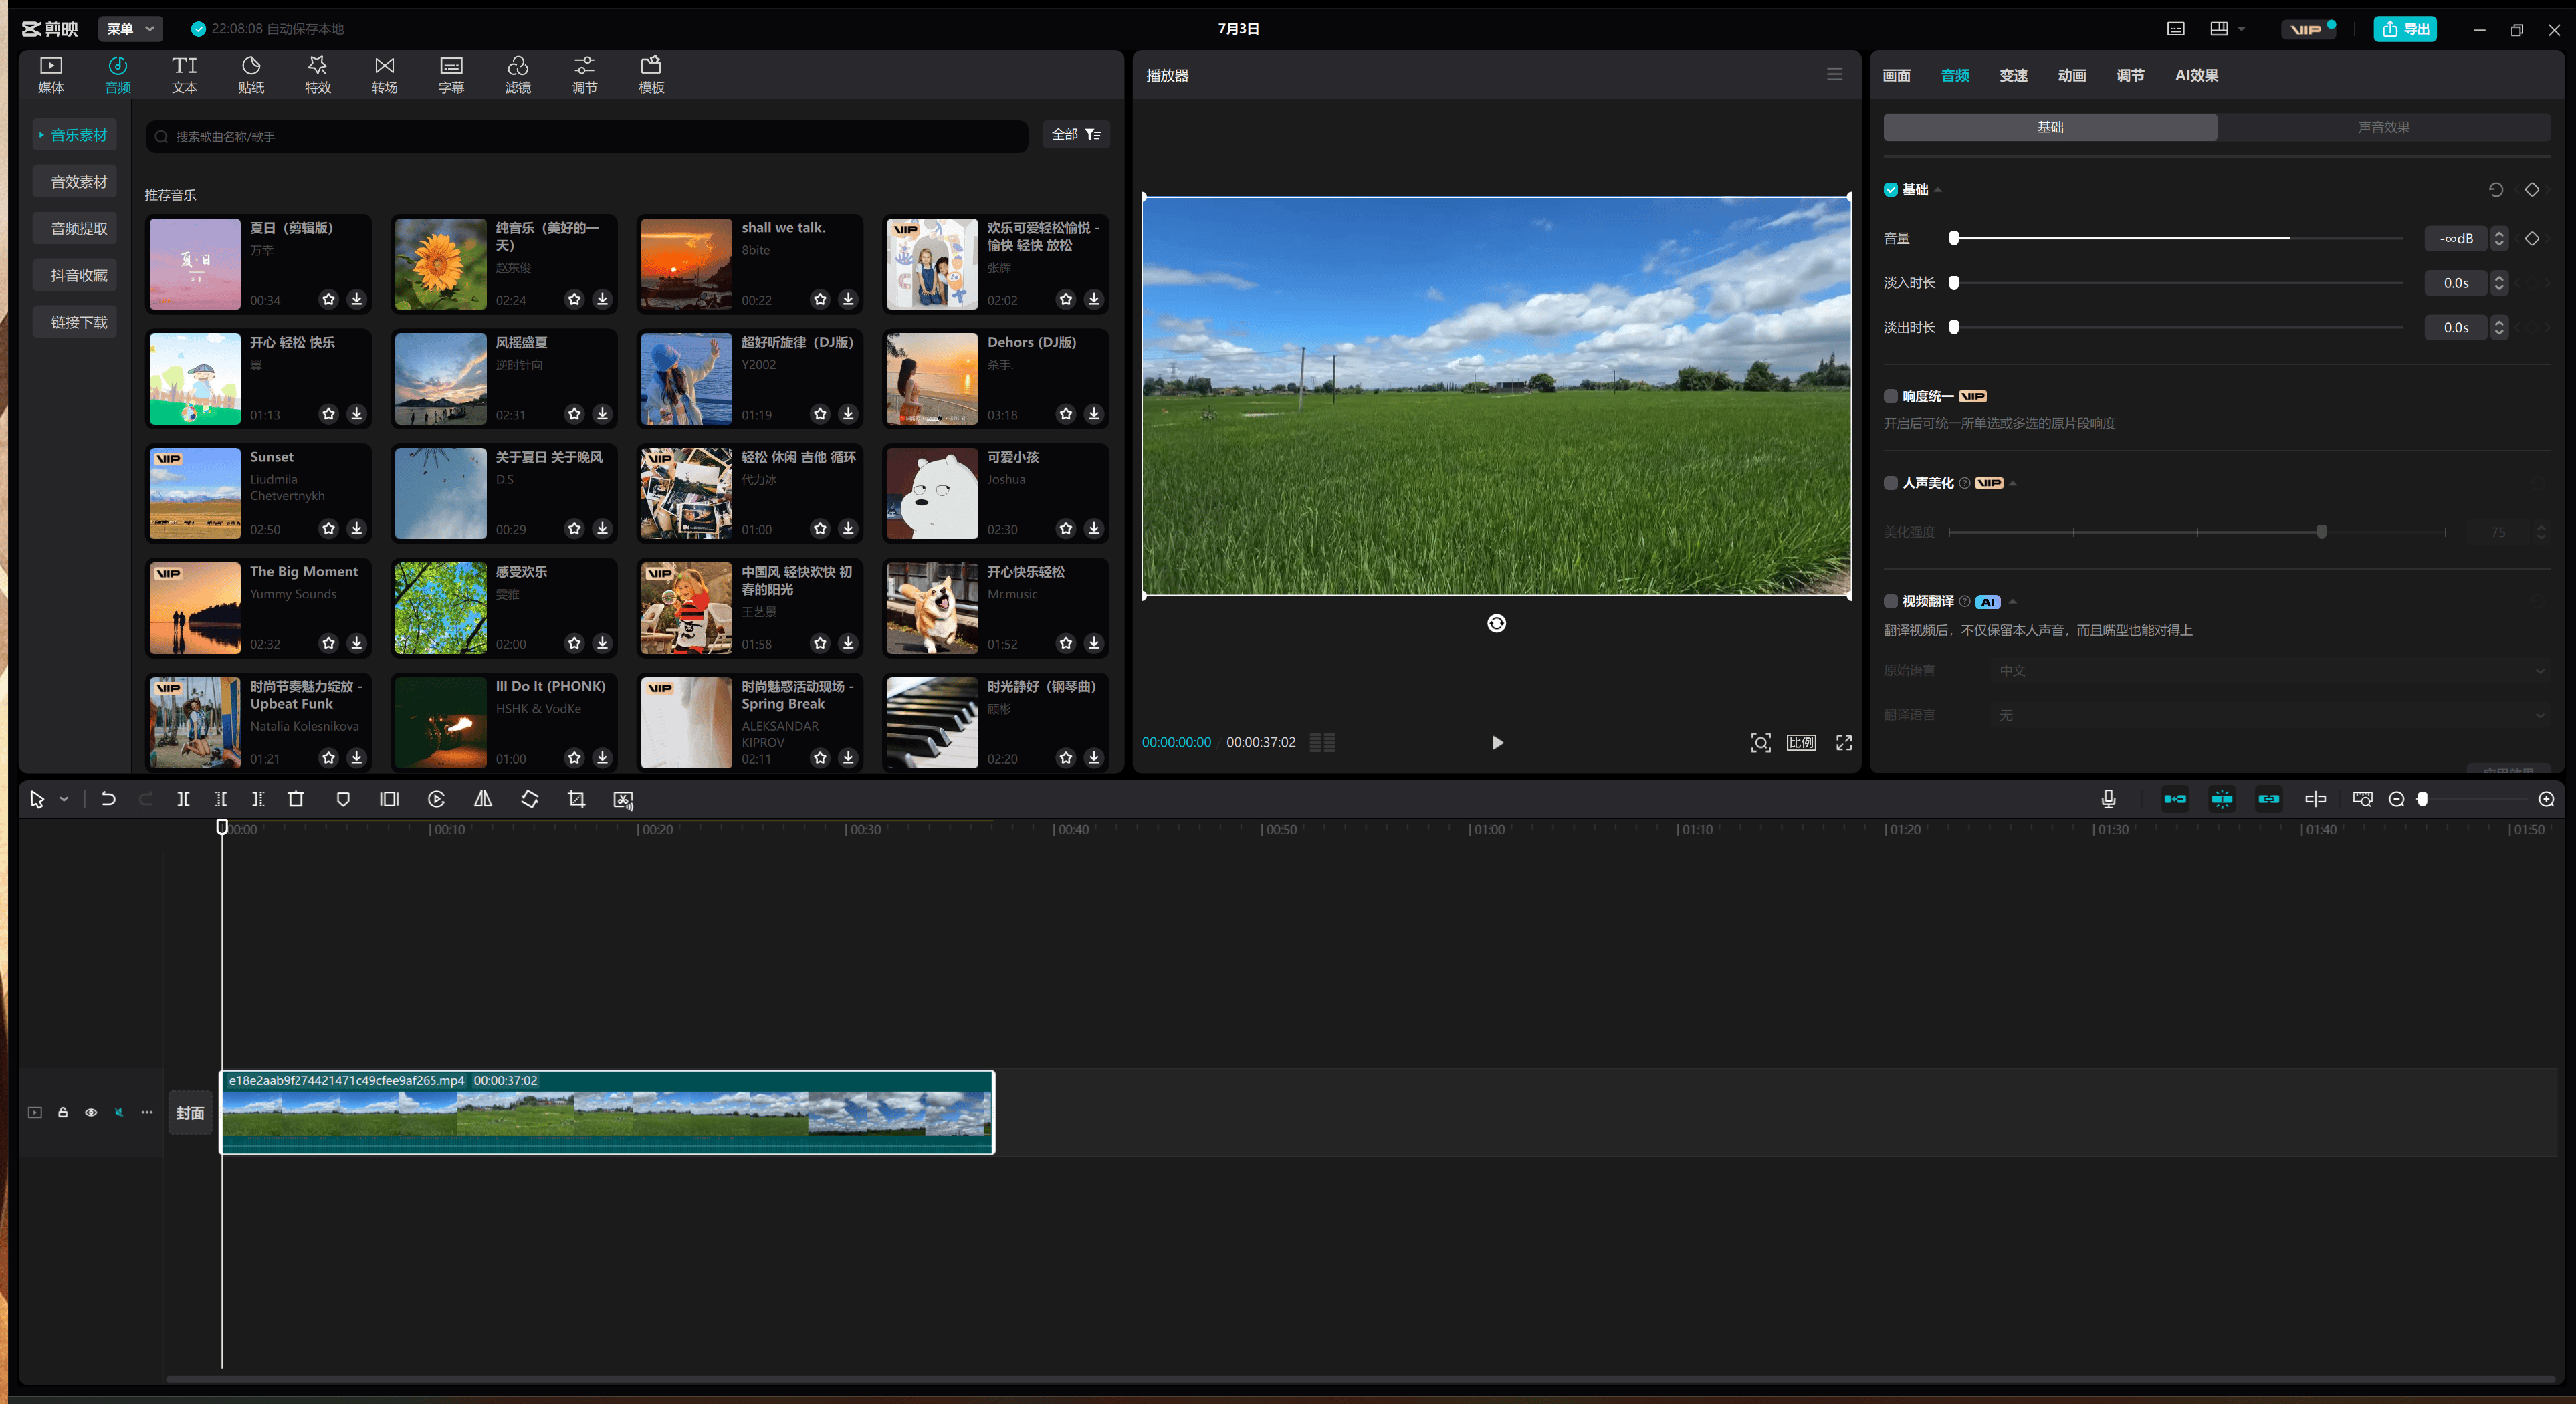This screenshot has width=2576, height=1404.
Task: Open the smart cut icon in timeline toolbar
Action: (623, 799)
